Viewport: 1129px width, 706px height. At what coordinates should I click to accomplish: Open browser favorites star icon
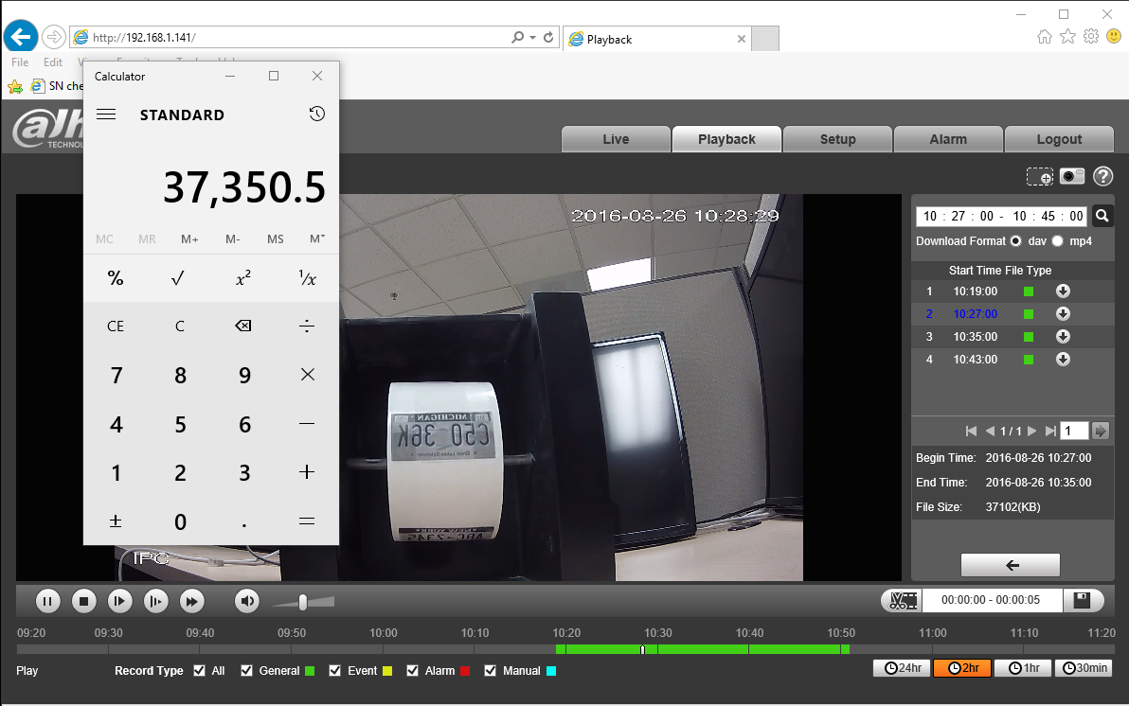pos(1067,36)
